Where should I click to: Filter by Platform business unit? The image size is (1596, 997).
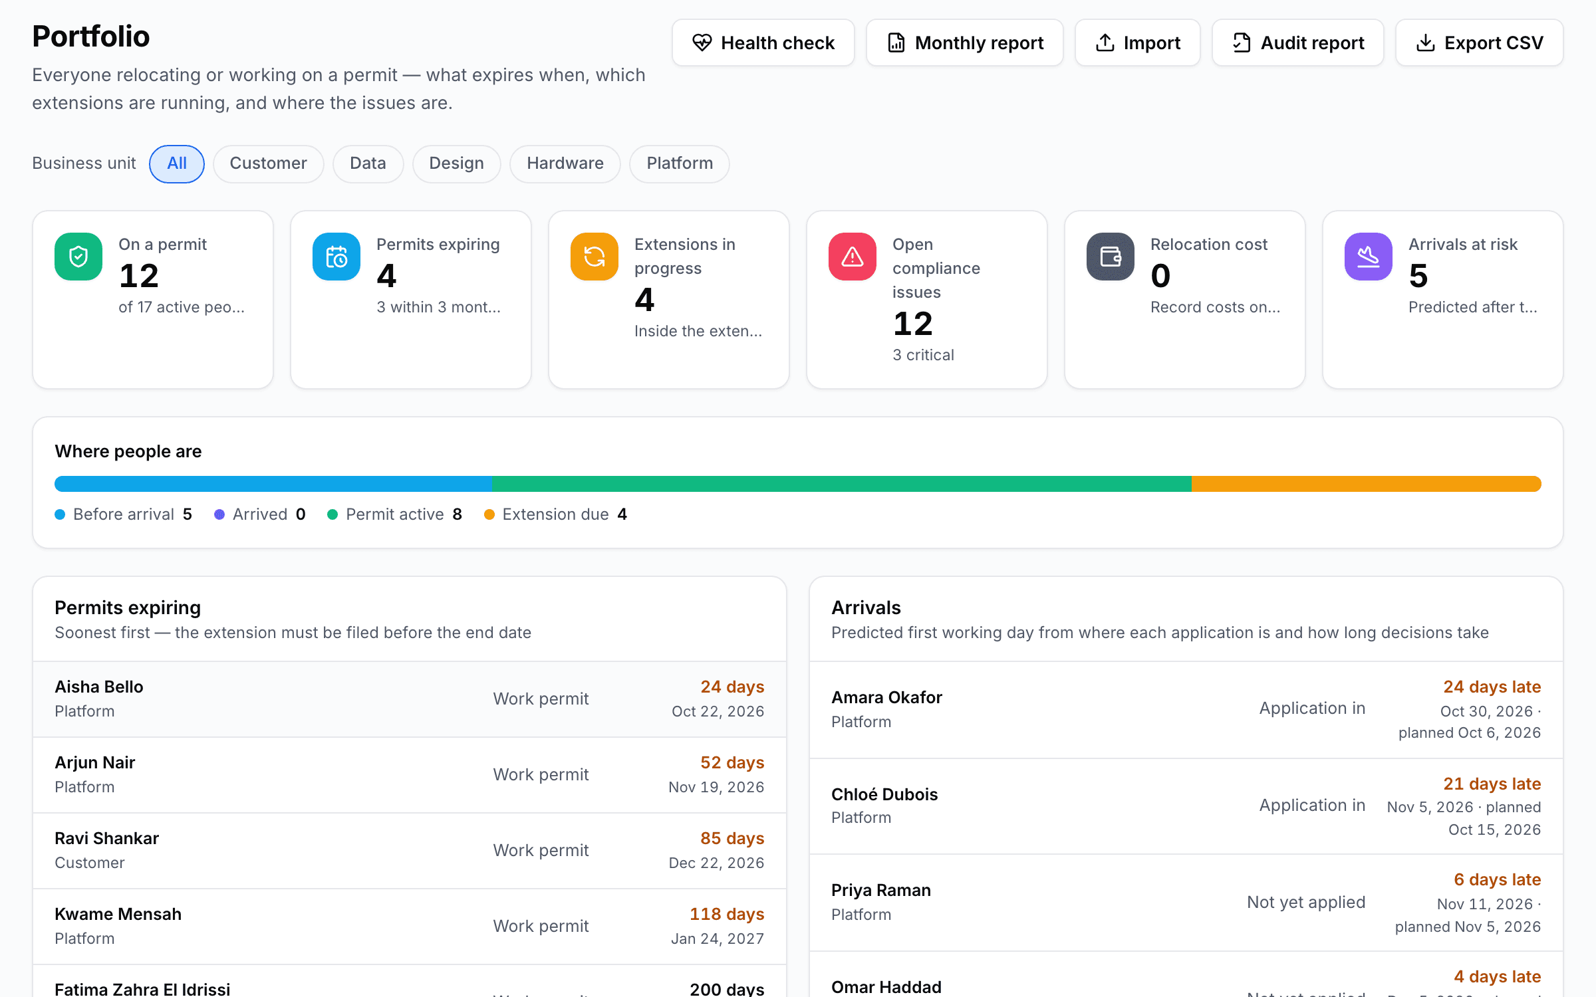(680, 164)
